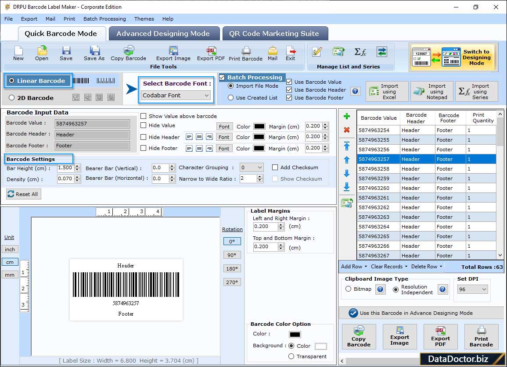Screen dimensions: 507x367
Task: Click the red X delete row icon
Action: [x=347, y=130]
